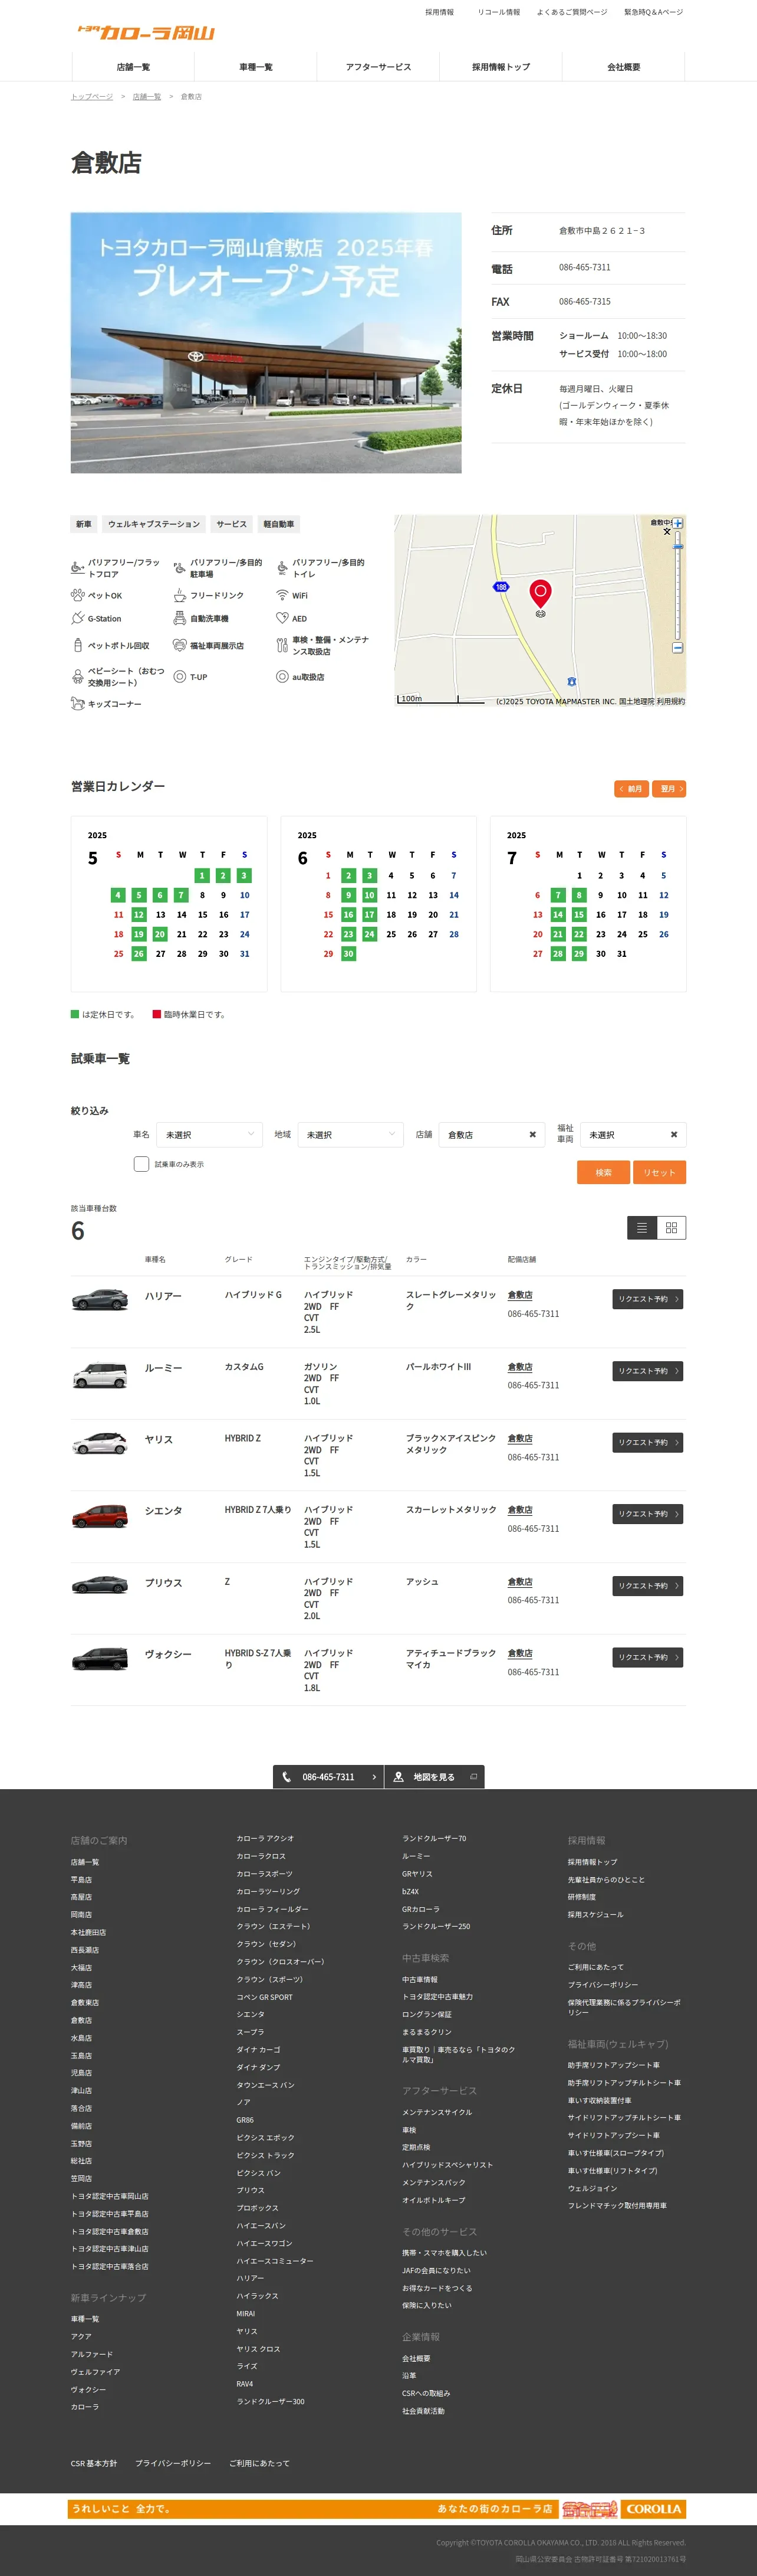Request reservation for ヴォクシー

[648, 1657]
